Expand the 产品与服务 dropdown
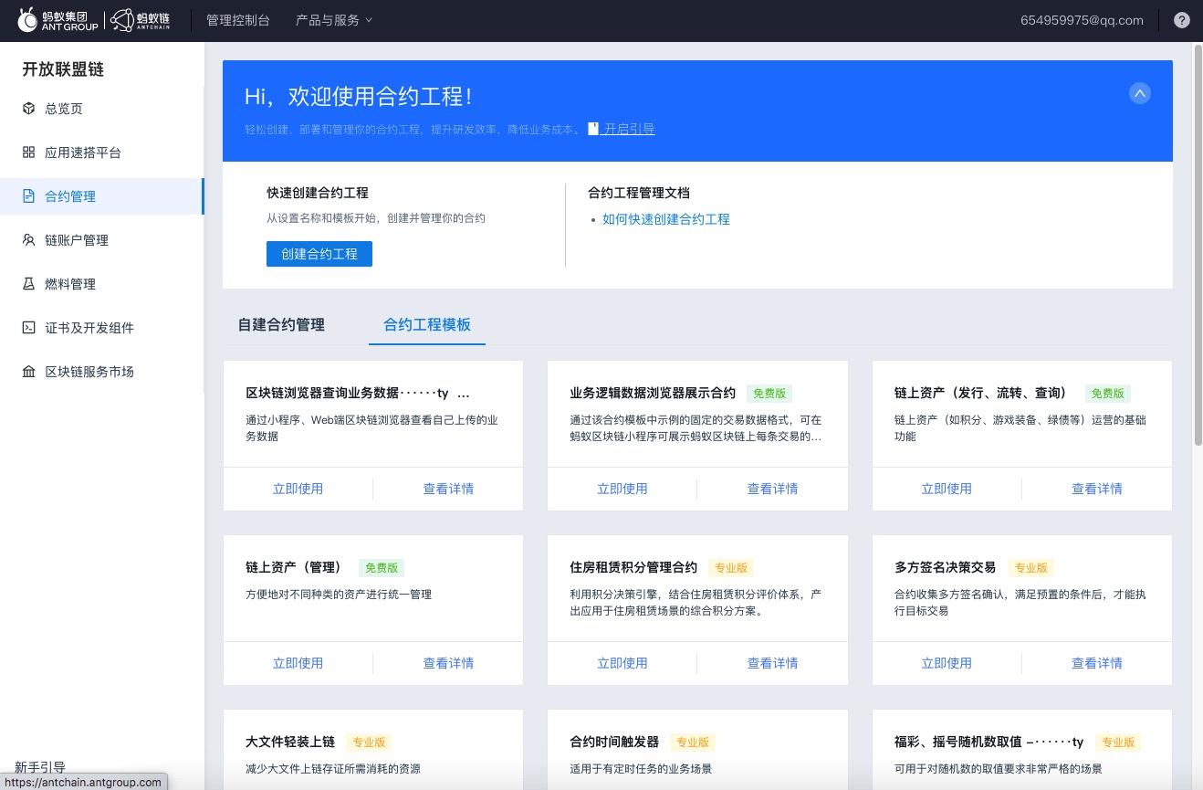The width and height of the screenshot is (1203, 790). [x=334, y=20]
